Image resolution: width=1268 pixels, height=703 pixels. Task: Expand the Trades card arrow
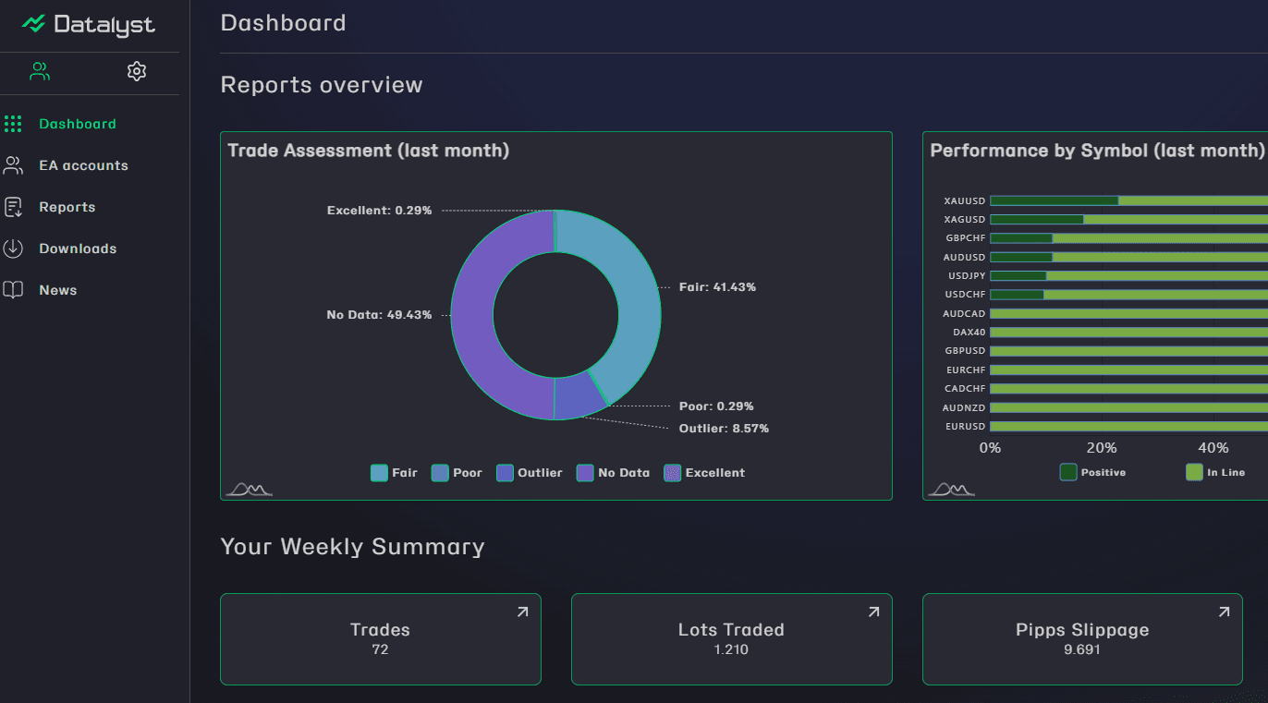pyautogui.click(x=522, y=612)
